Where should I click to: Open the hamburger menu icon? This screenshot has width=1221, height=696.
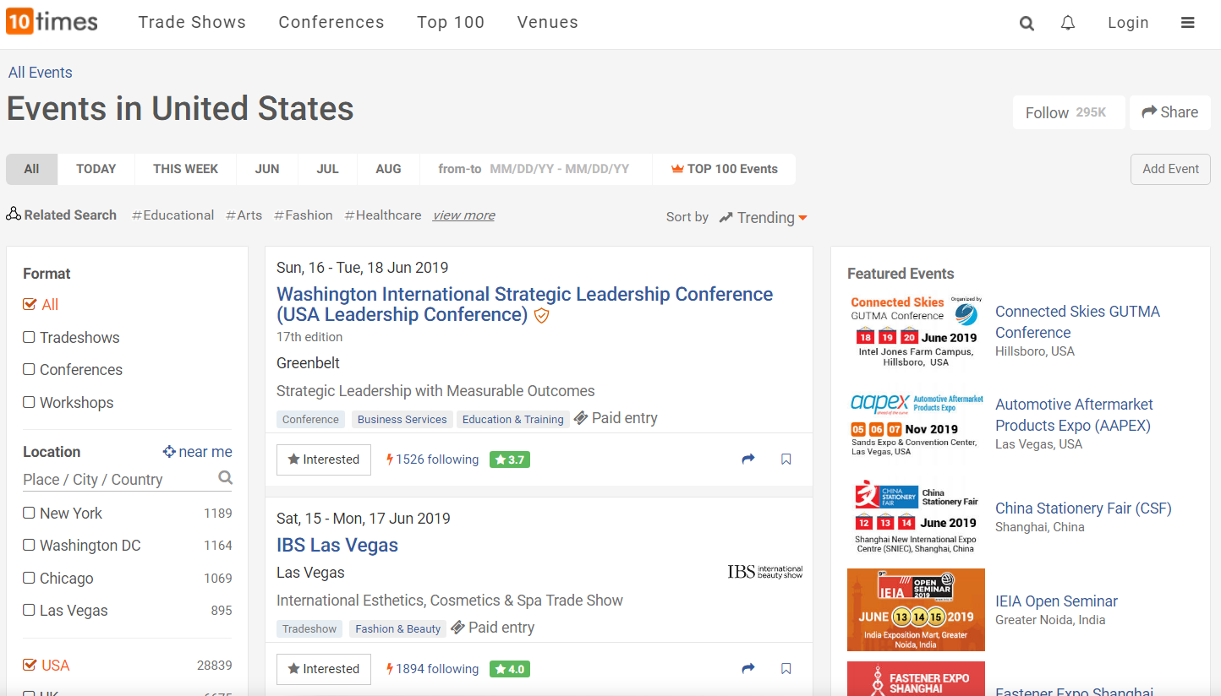(1188, 23)
